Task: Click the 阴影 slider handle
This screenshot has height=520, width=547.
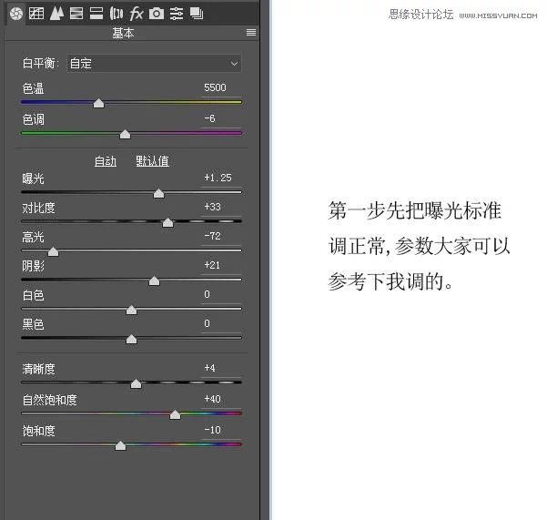Action: (154, 280)
